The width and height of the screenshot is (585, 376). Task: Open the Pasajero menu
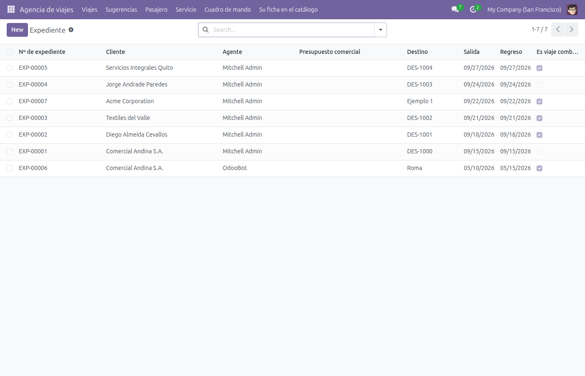156,9
